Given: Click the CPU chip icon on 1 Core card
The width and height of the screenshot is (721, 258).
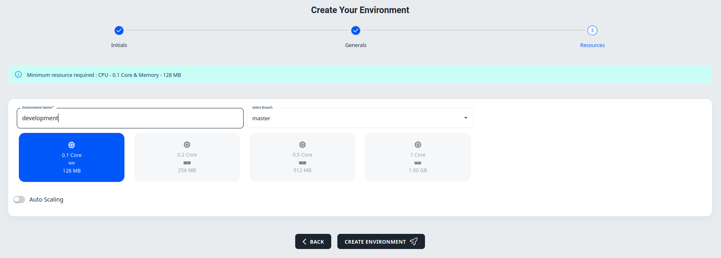Looking at the screenshot, I should (418, 145).
